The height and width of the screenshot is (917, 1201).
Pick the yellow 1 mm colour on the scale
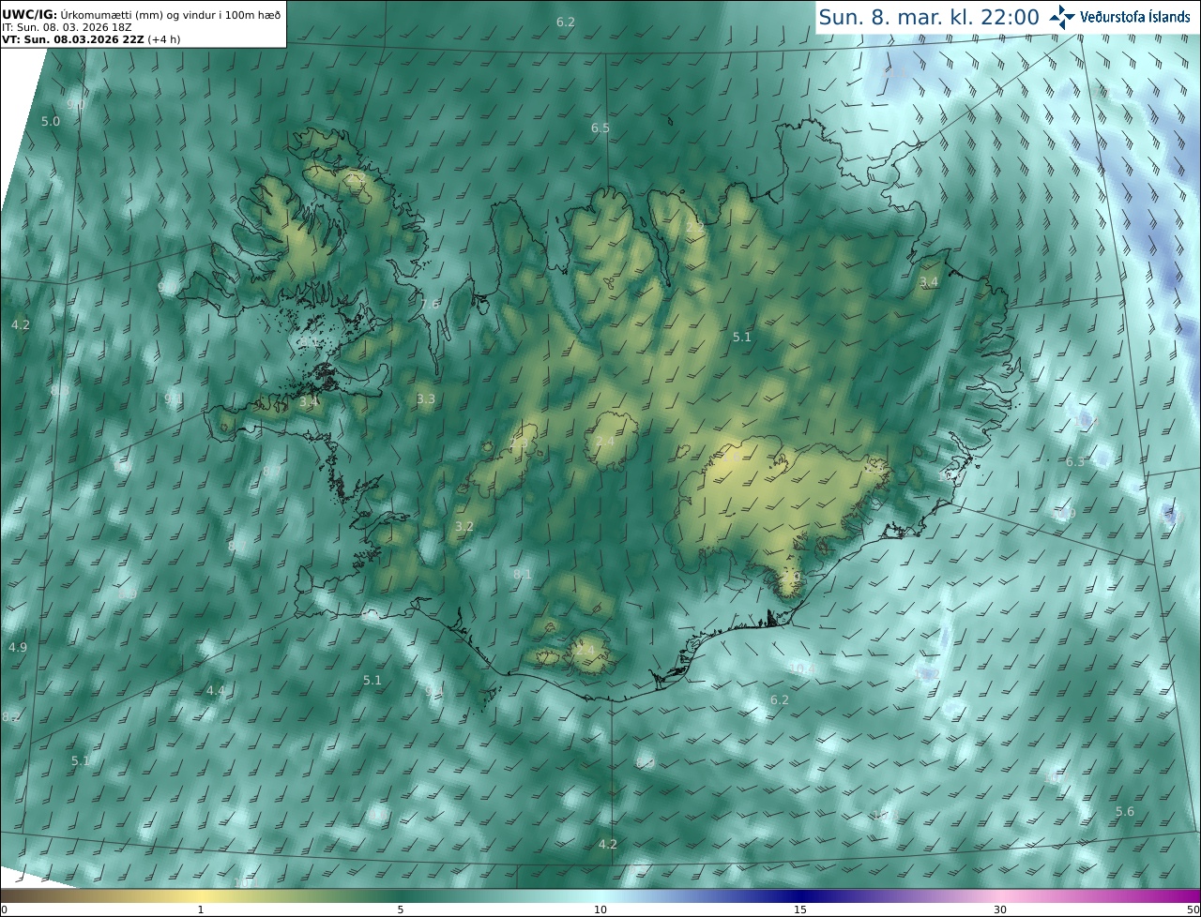tap(201, 897)
